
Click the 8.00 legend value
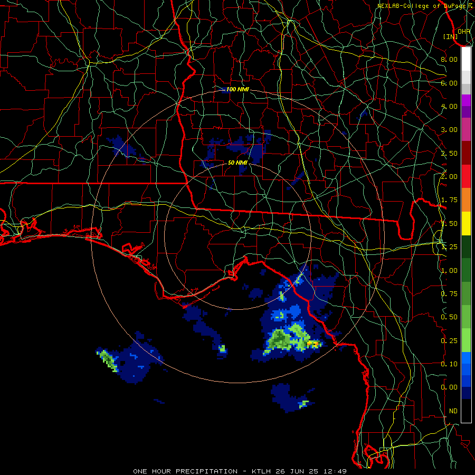(449, 59)
